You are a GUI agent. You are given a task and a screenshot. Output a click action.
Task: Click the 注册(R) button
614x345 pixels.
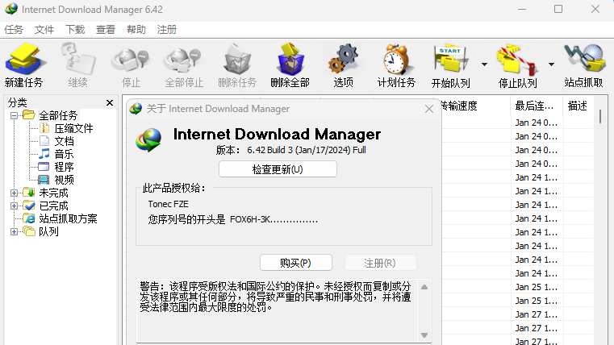[380, 263]
